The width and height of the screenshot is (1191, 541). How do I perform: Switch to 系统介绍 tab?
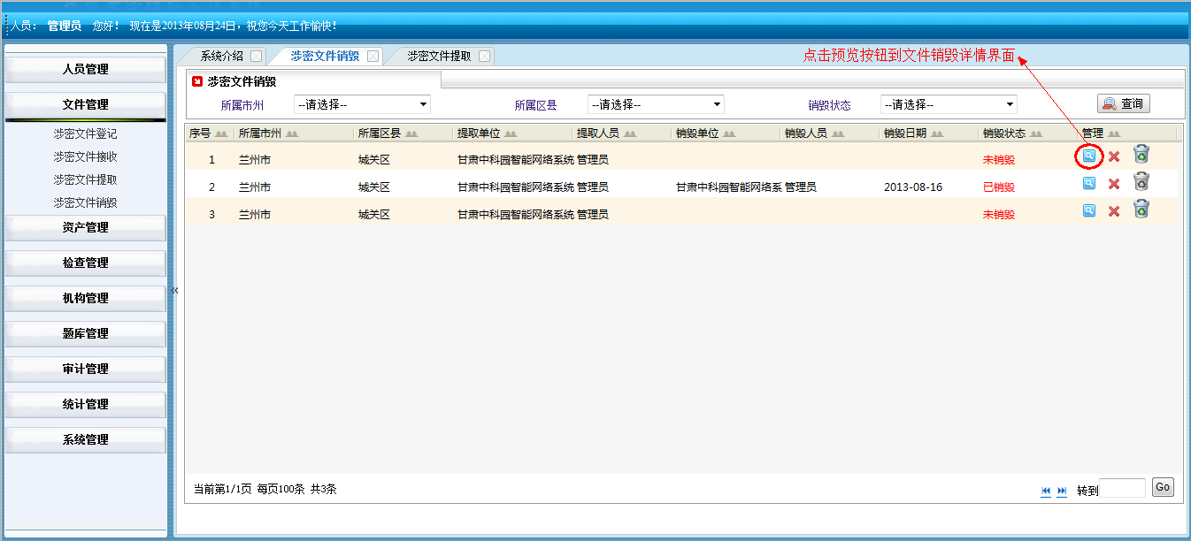[221, 56]
